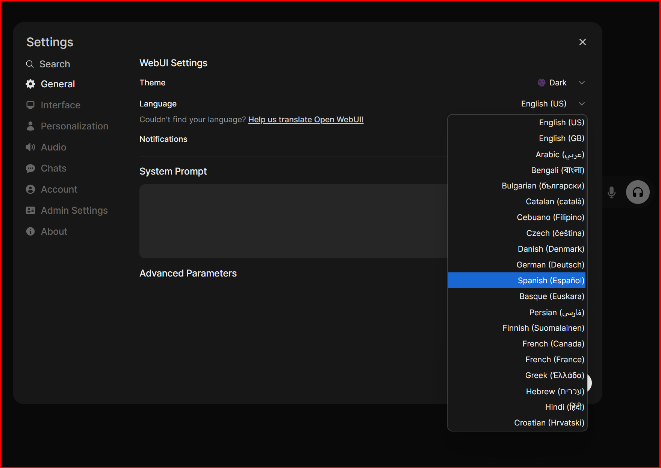Open the Personalization settings tab
The image size is (661, 468).
(x=67, y=126)
